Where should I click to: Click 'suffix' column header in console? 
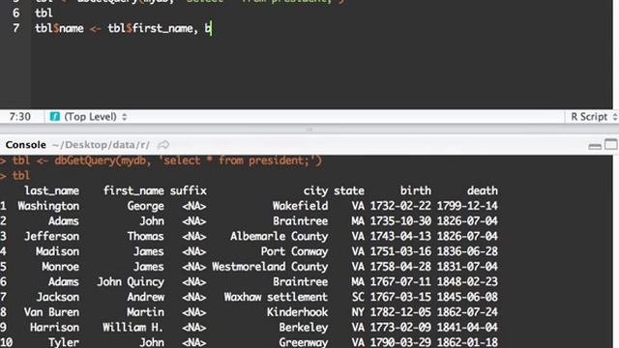point(189,191)
